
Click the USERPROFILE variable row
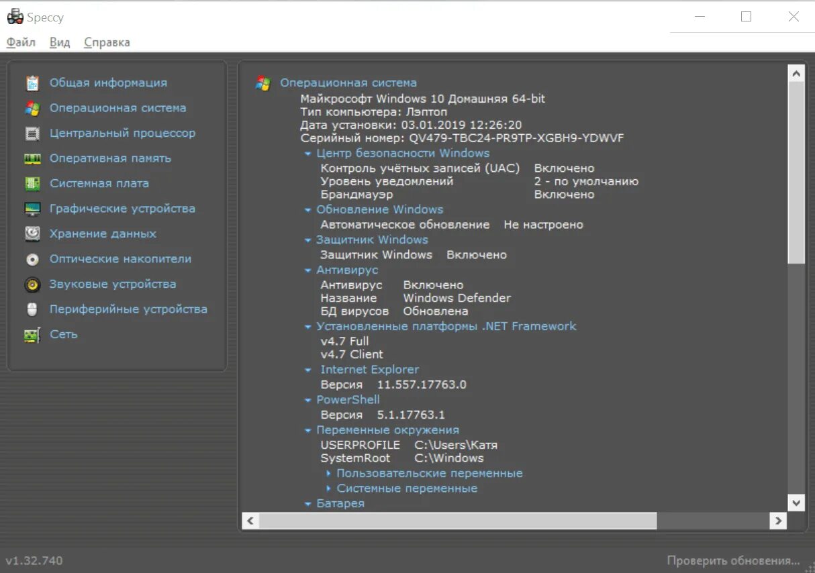[x=409, y=445]
